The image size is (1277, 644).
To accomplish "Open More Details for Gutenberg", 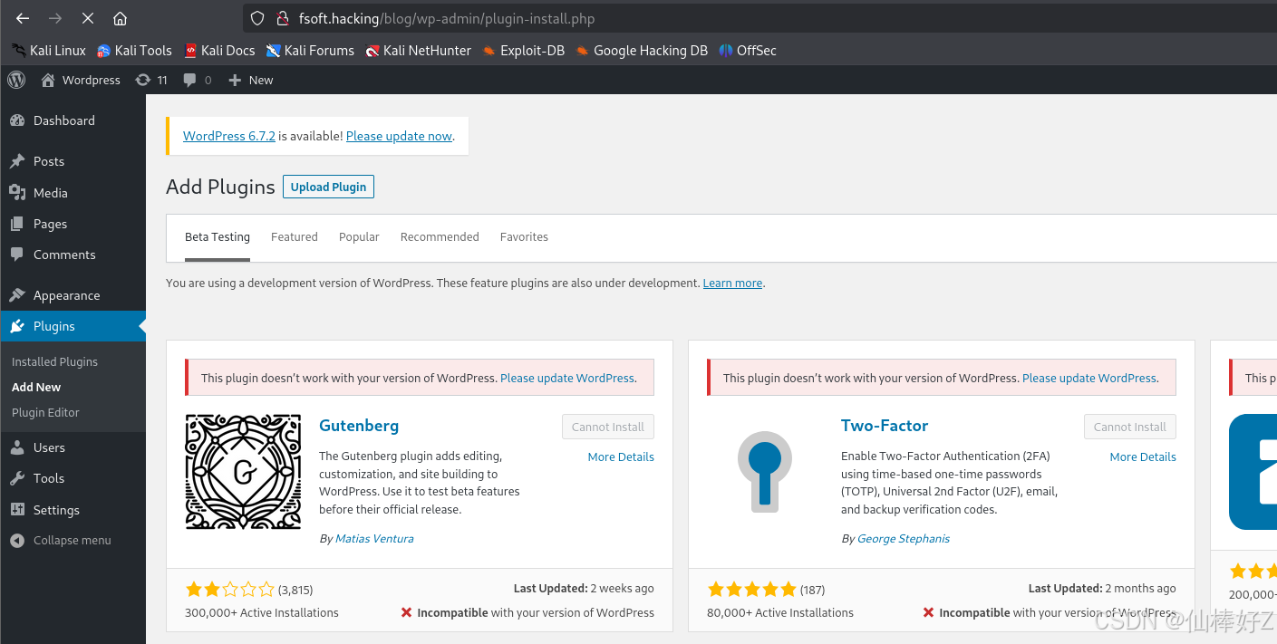I will tap(621, 457).
